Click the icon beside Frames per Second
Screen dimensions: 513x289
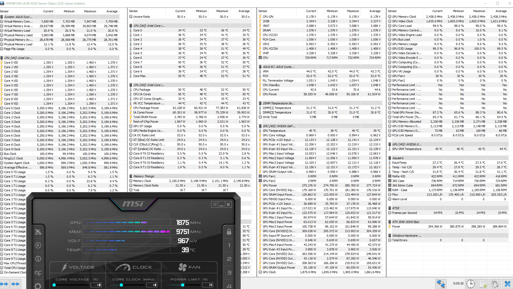pos(390,213)
